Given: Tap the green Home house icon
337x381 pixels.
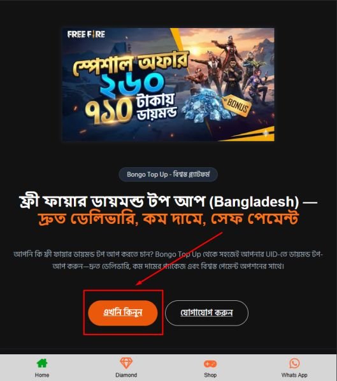Looking at the screenshot, I should (42, 363).
